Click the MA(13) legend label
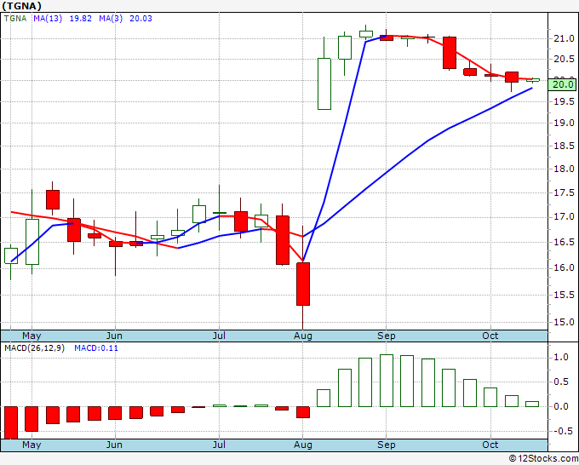Screen dimensions: 579x465 [48, 19]
